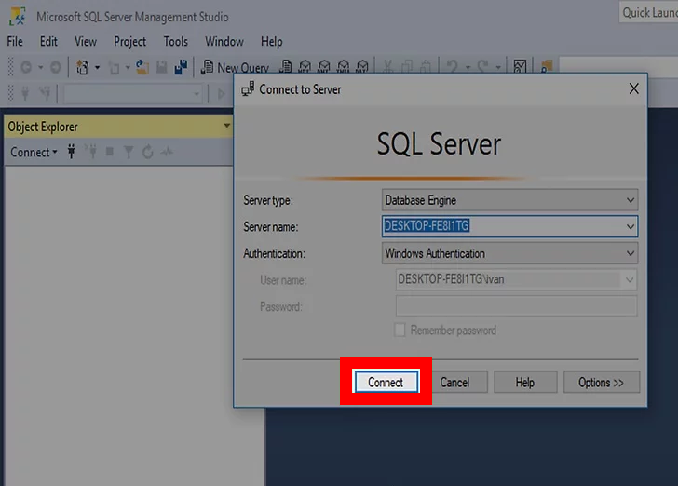Click the Save All icon
The width and height of the screenshot is (678, 486).
(x=181, y=67)
